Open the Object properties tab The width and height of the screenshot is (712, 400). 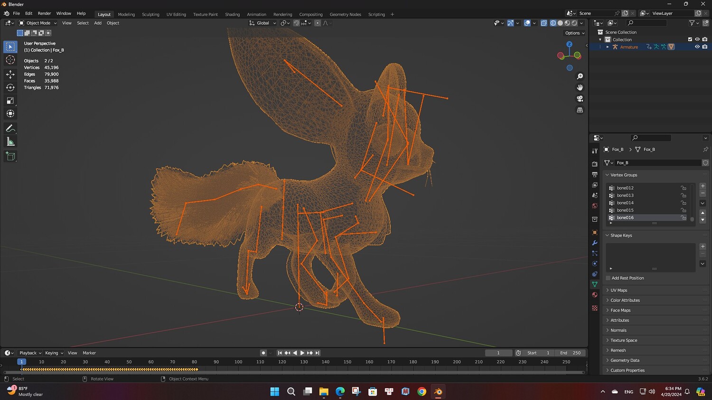(595, 233)
